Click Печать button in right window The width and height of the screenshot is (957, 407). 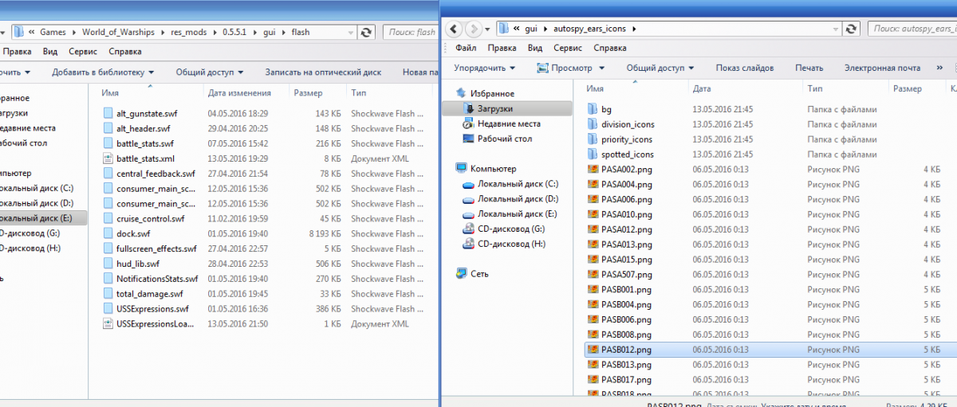809,68
